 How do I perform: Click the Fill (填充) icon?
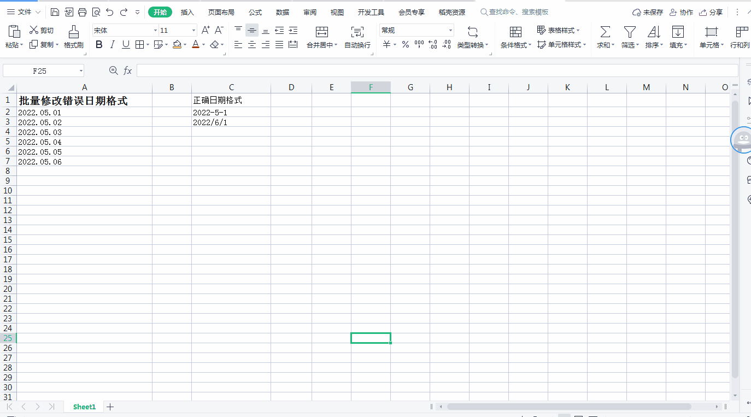pos(678,32)
